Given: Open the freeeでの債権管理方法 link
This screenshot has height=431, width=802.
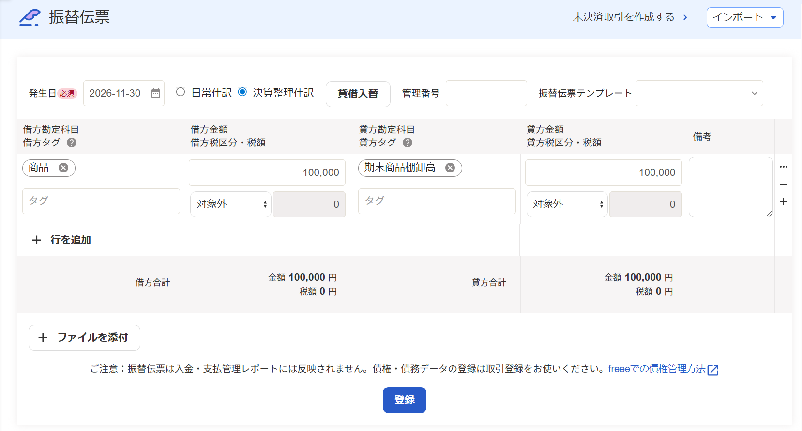Looking at the screenshot, I should coord(657,369).
